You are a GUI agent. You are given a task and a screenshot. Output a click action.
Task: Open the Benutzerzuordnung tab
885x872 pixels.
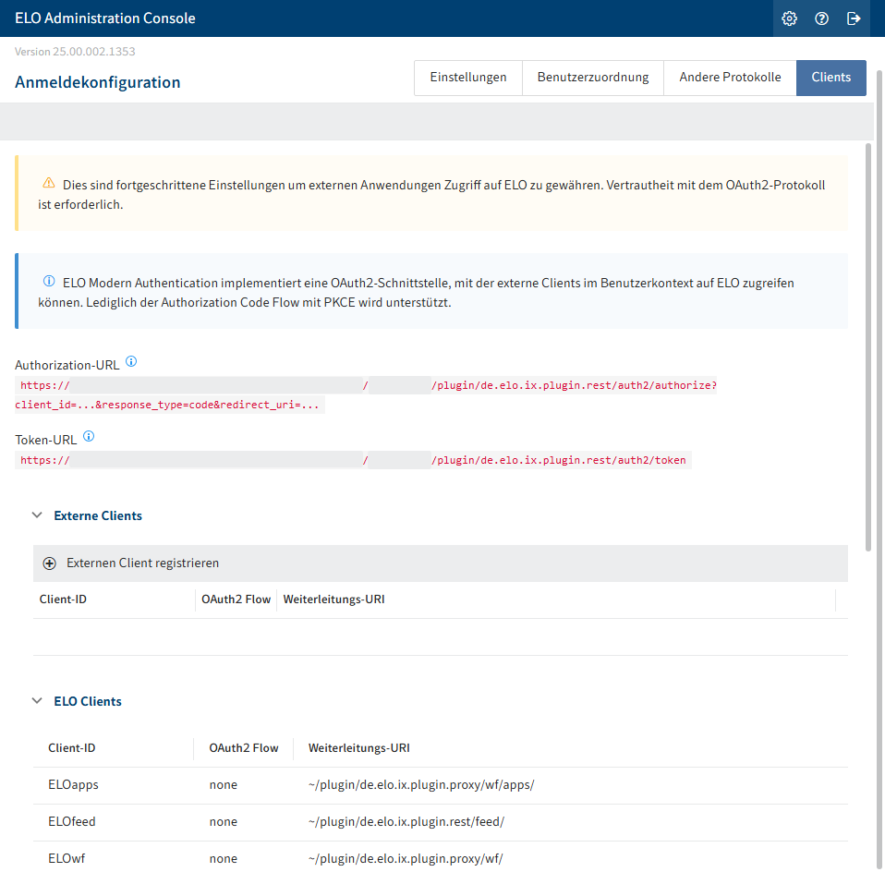pos(593,78)
